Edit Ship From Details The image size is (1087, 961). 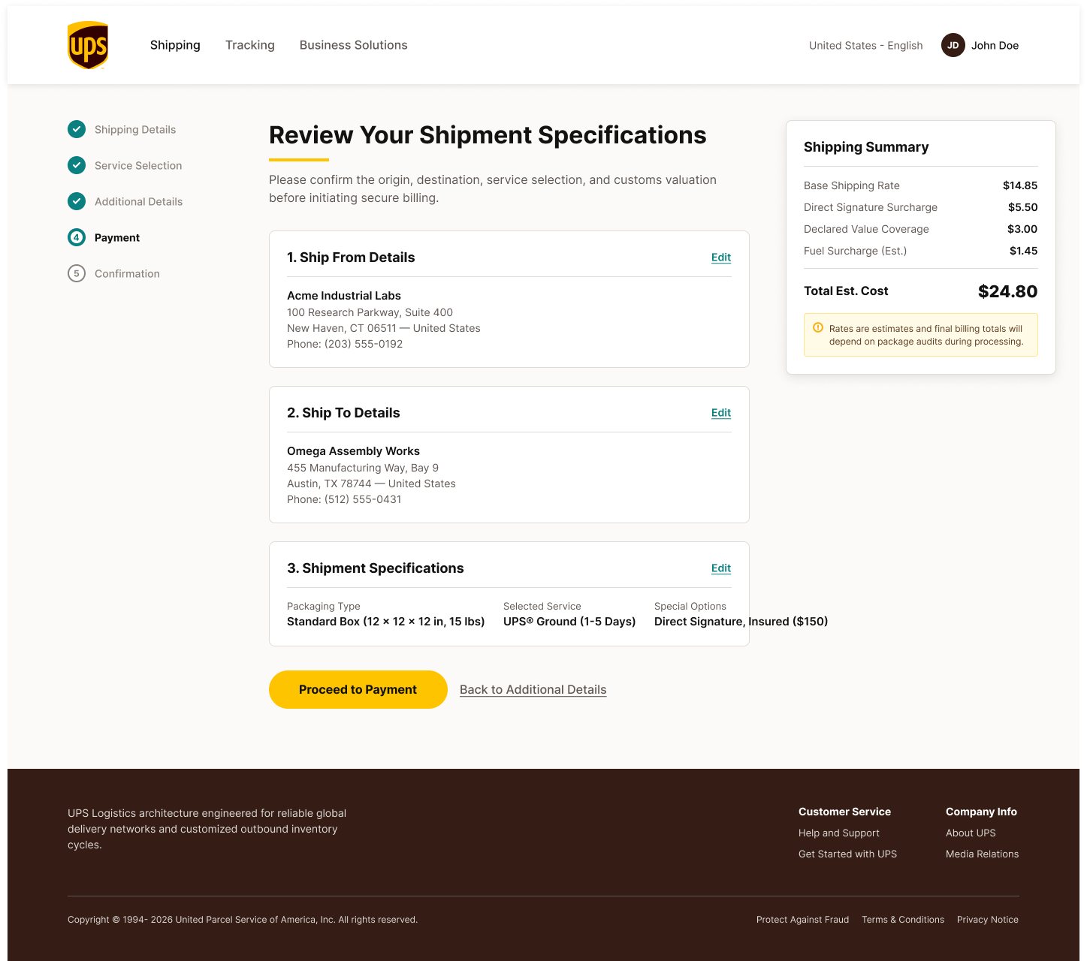tap(721, 257)
